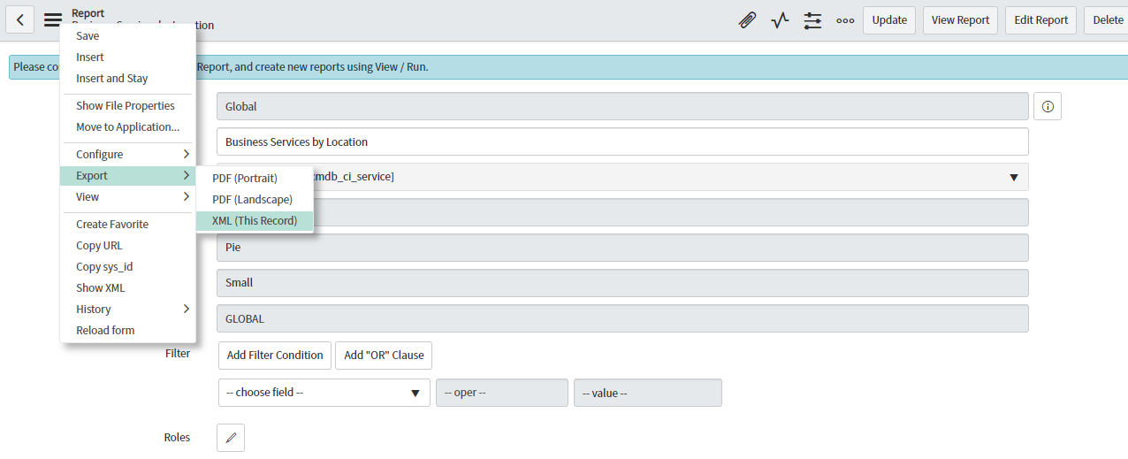
Task: Toggle the hamburger context menu icon
Action: 53,19
